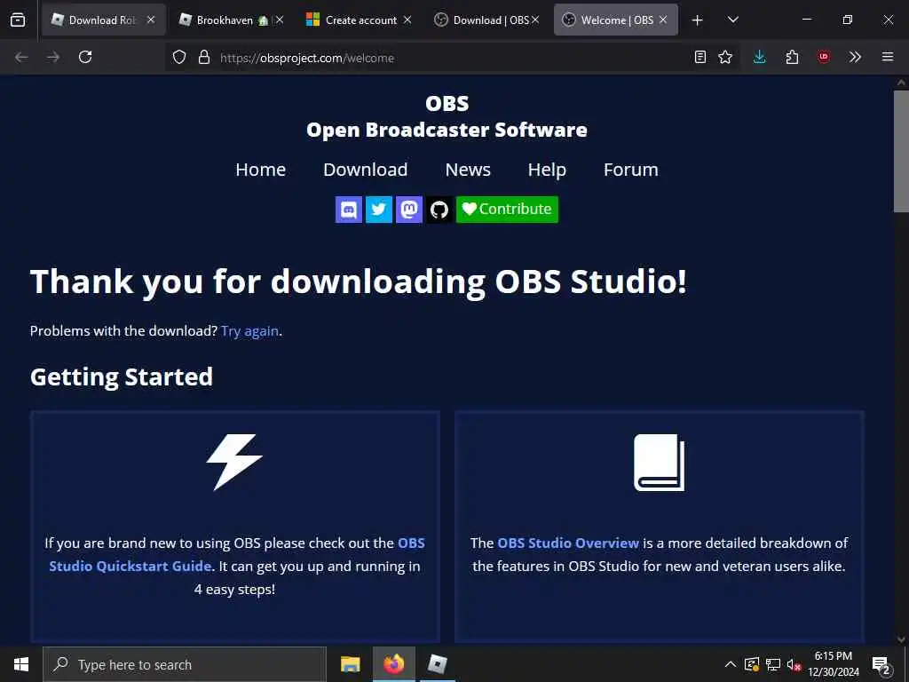Viewport: 909px width, 682px height.
Task: Expand the list all tabs dropdown arrow
Action: pyautogui.click(x=732, y=20)
